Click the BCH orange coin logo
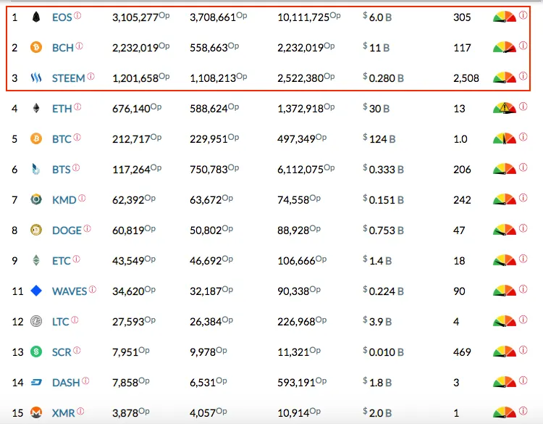The width and height of the screenshot is (543, 424). [36, 47]
